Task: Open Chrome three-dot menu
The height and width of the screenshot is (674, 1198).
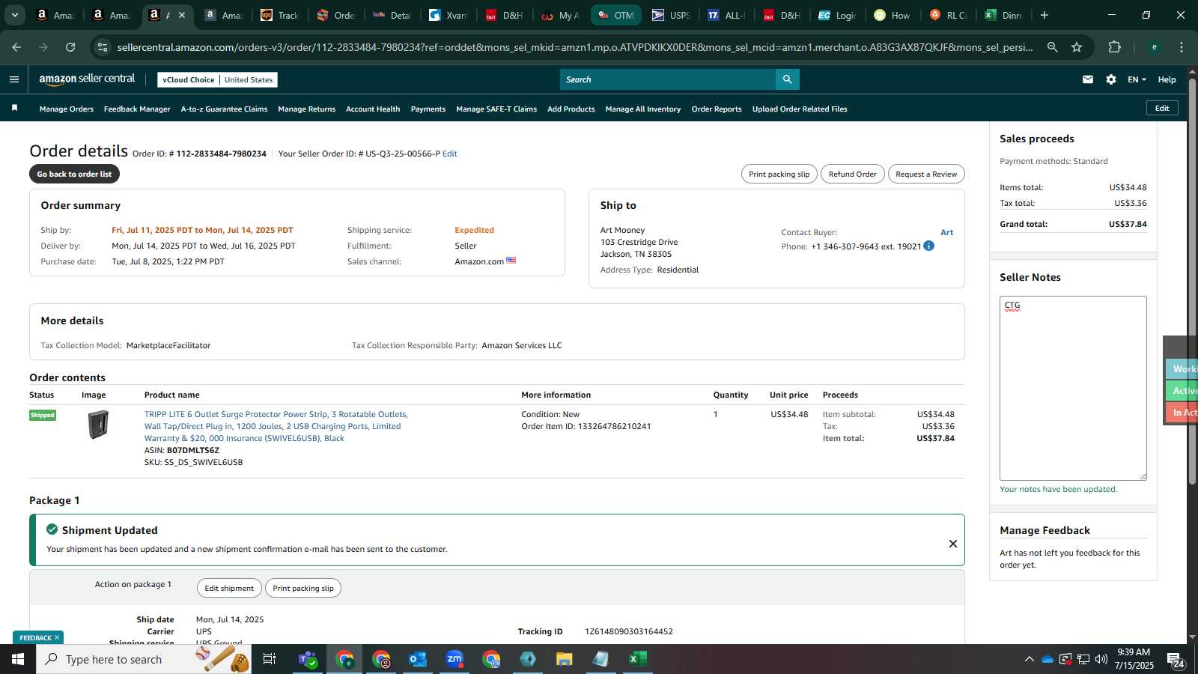Action: click(1182, 47)
